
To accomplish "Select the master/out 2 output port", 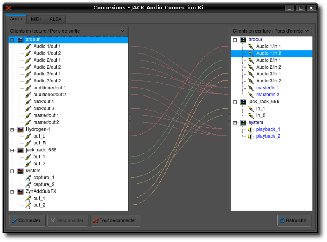I will (x=46, y=122).
